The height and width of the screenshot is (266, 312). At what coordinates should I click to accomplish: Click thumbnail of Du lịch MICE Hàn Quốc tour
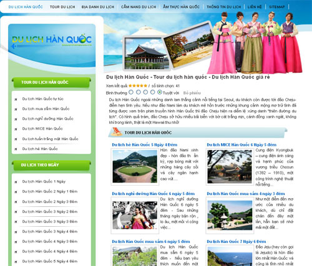tap(230, 166)
